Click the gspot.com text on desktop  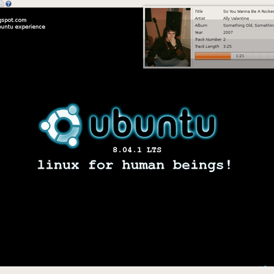(13, 20)
